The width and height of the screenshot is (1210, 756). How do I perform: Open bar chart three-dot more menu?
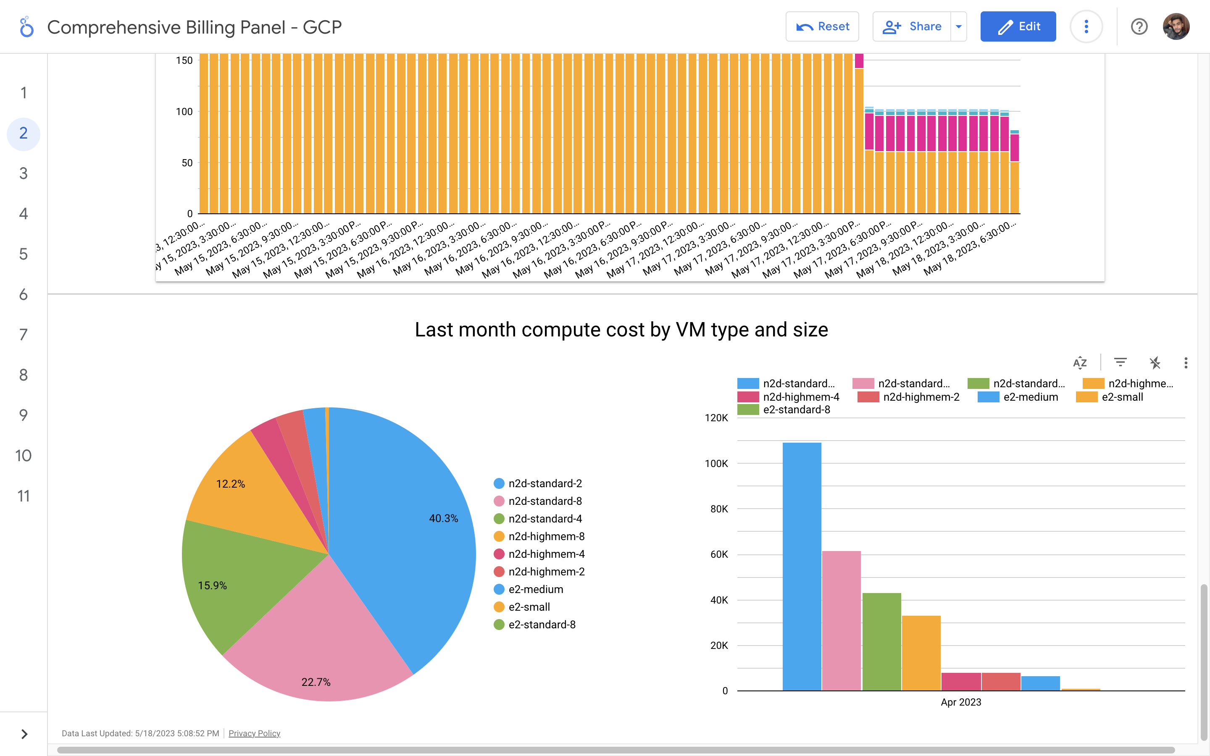[1186, 362]
